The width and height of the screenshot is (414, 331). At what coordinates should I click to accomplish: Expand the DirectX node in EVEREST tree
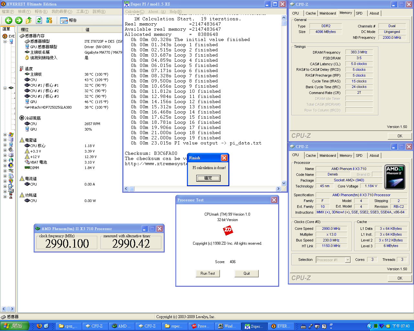click(5, 165)
